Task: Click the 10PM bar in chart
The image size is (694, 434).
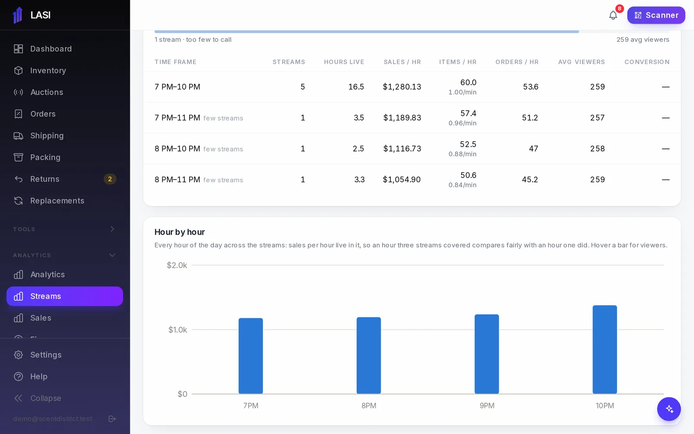Action: coord(605,350)
